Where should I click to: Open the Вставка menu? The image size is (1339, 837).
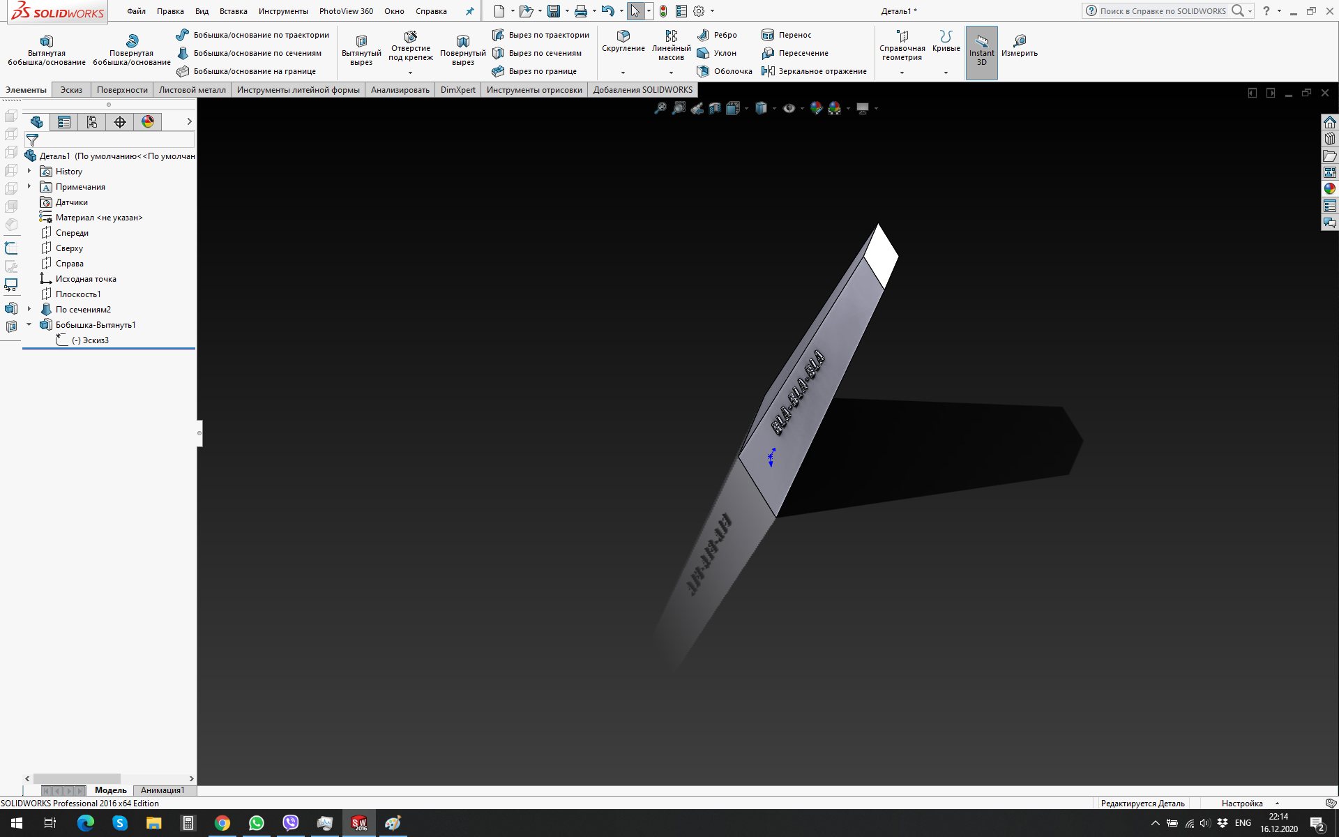pos(233,11)
